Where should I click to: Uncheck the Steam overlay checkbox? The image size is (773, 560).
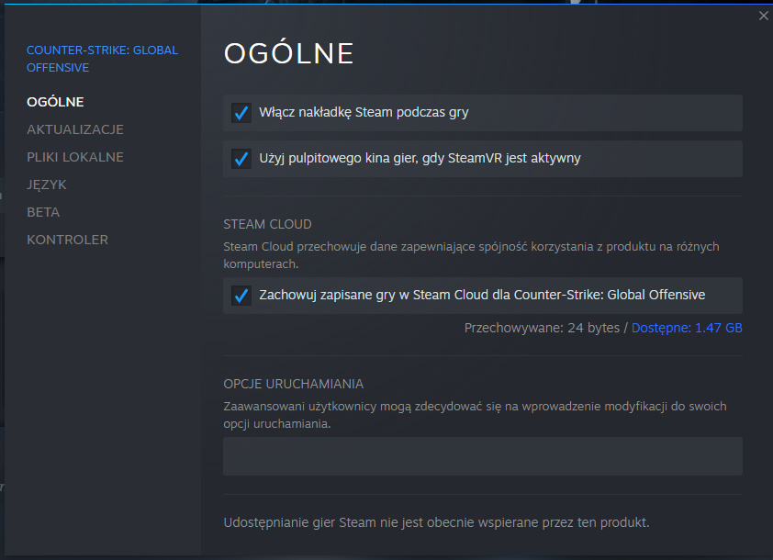pyautogui.click(x=241, y=113)
